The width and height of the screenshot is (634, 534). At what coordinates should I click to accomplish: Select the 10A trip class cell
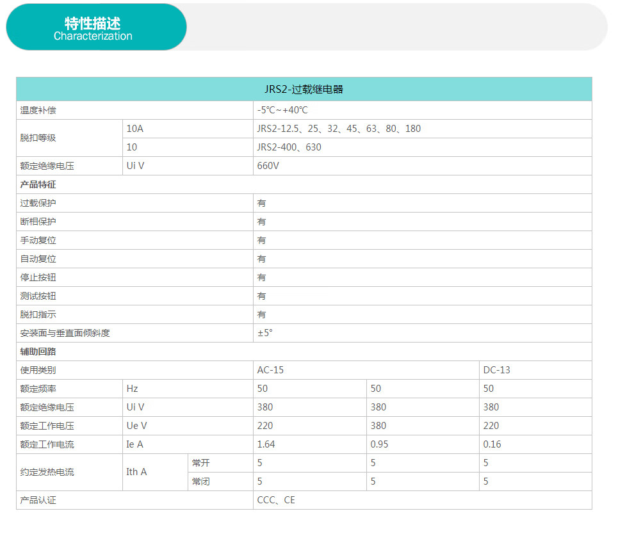tap(135, 129)
